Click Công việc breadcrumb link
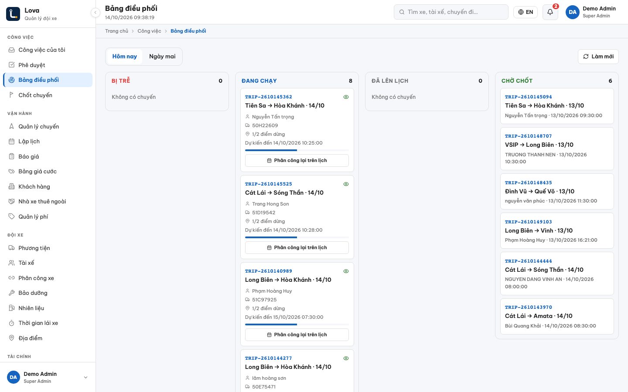Viewport: 628px width, 392px height. point(149,31)
